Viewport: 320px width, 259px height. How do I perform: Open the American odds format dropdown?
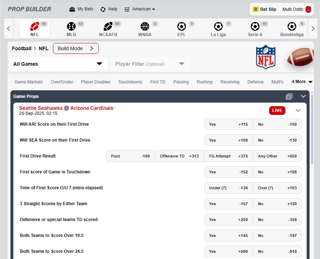tap(143, 9)
